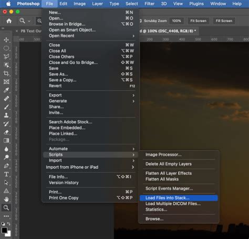Choose Place Embedded from File menu

coord(91,128)
